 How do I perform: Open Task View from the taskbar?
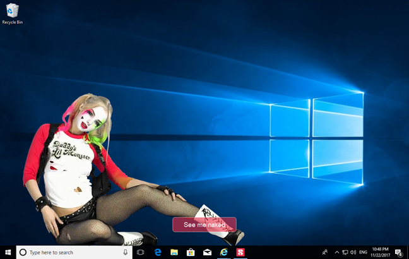140,252
